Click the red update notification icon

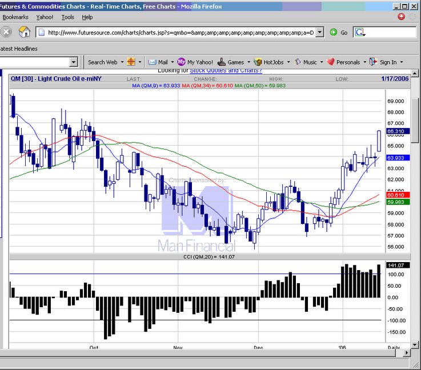pos(401,17)
